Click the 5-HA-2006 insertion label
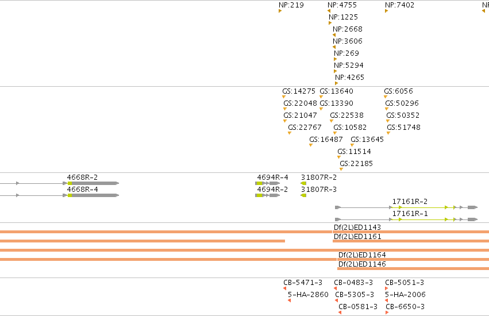The width and height of the screenshot is (489, 316). coord(405,295)
